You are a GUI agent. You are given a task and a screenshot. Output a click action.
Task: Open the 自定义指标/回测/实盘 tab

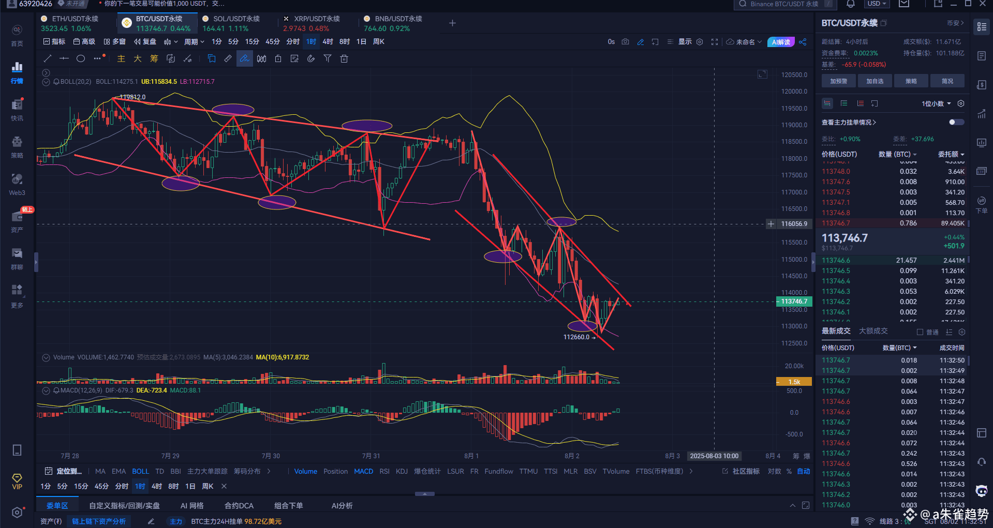[x=124, y=505]
